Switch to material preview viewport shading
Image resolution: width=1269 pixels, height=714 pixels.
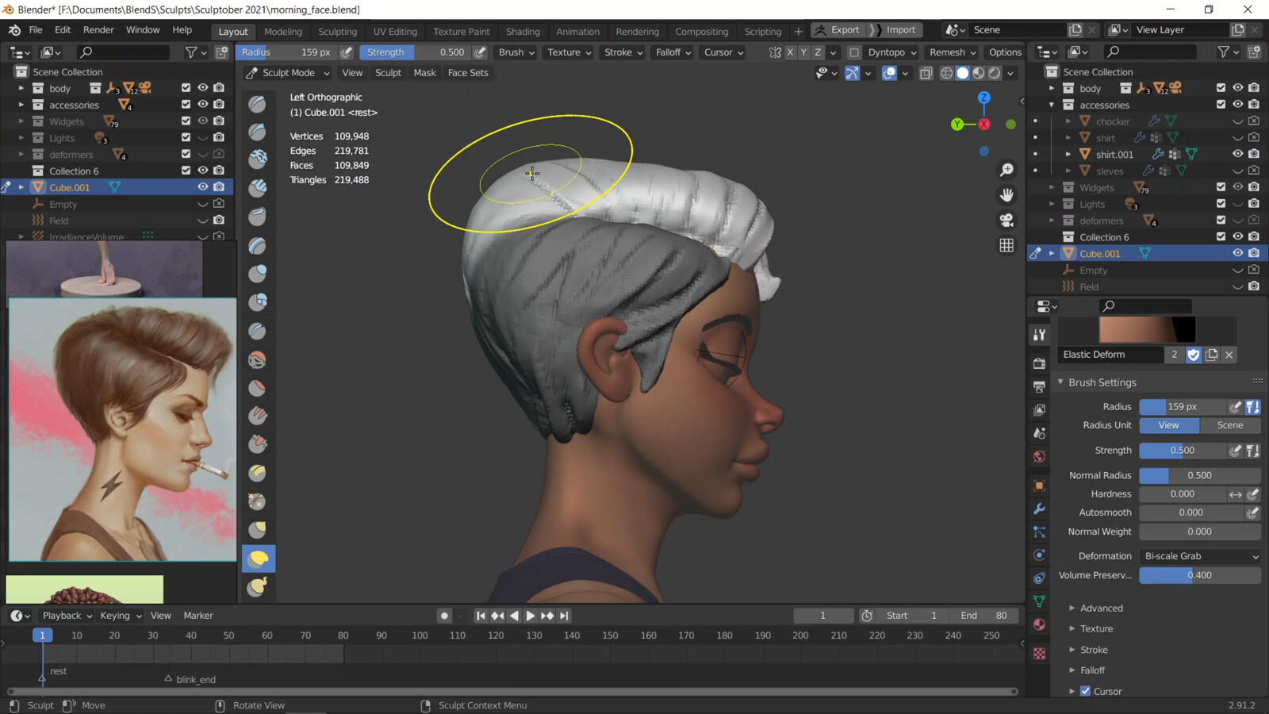[979, 73]
